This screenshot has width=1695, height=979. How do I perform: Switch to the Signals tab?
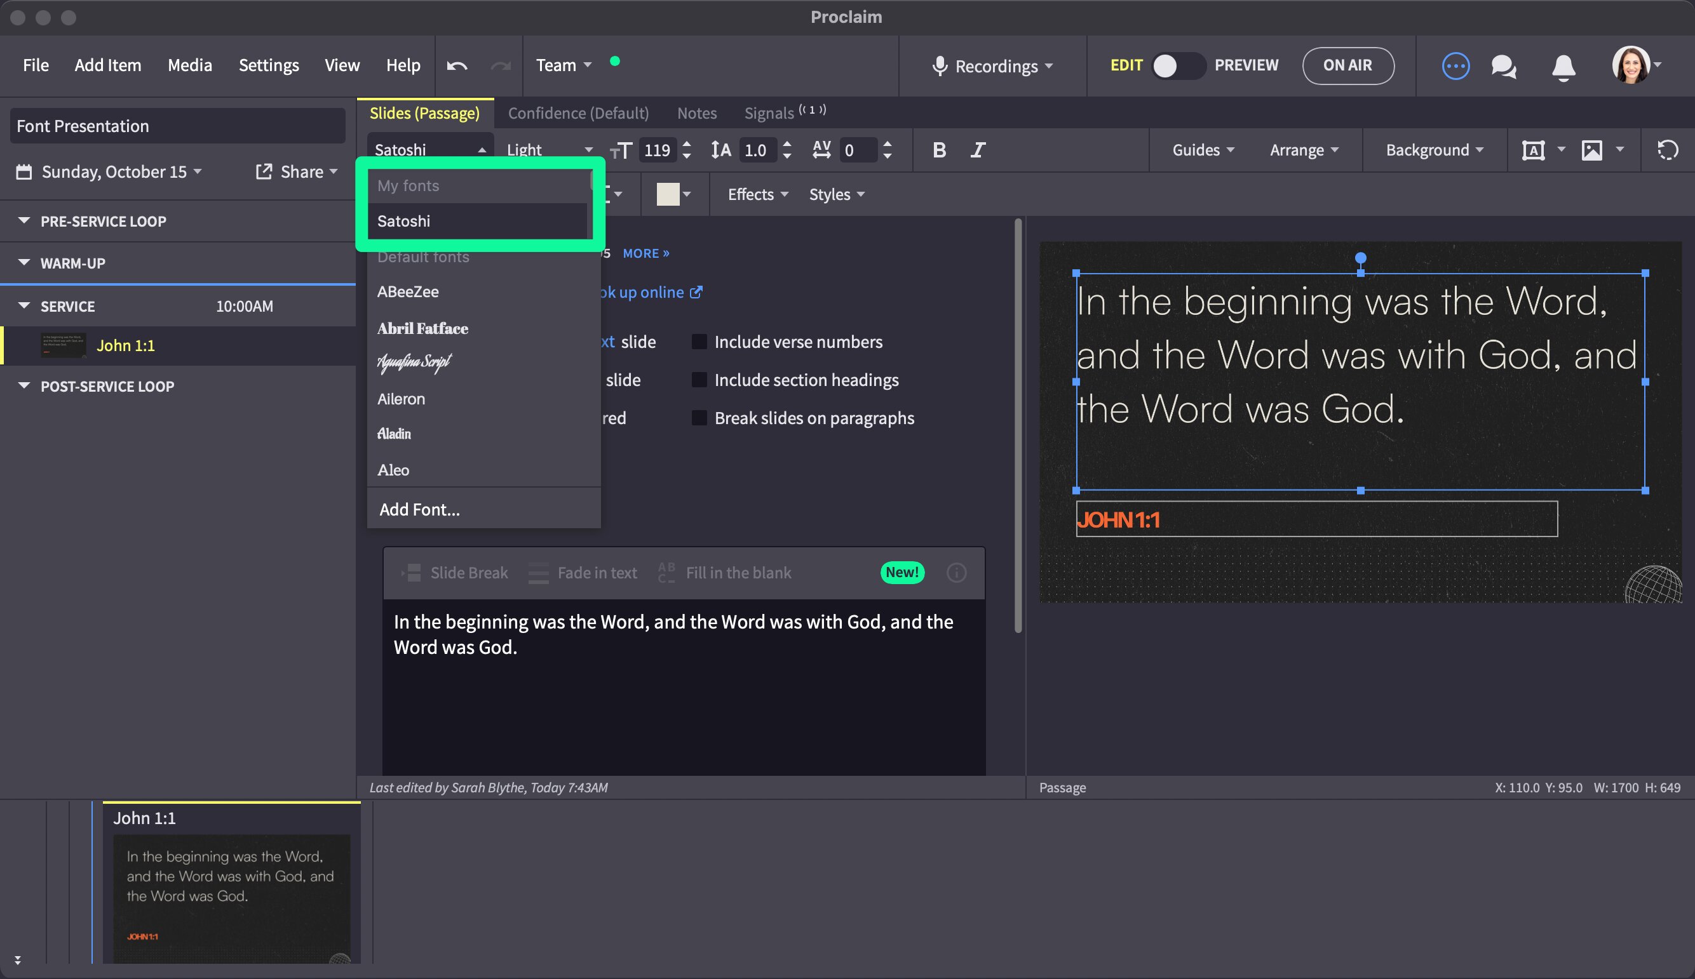(784, 112)
